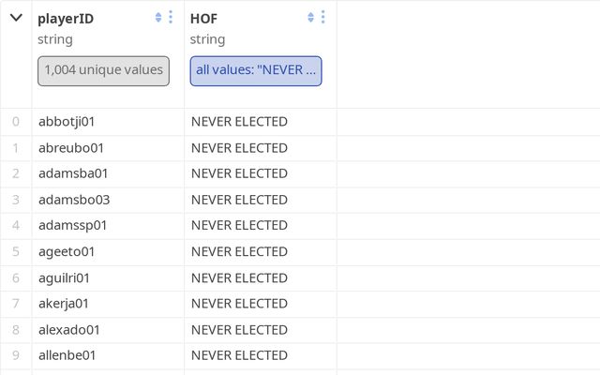Select the adamssp01 cell
This screenshot has width=600, height=375.
[x=73, y=225]
